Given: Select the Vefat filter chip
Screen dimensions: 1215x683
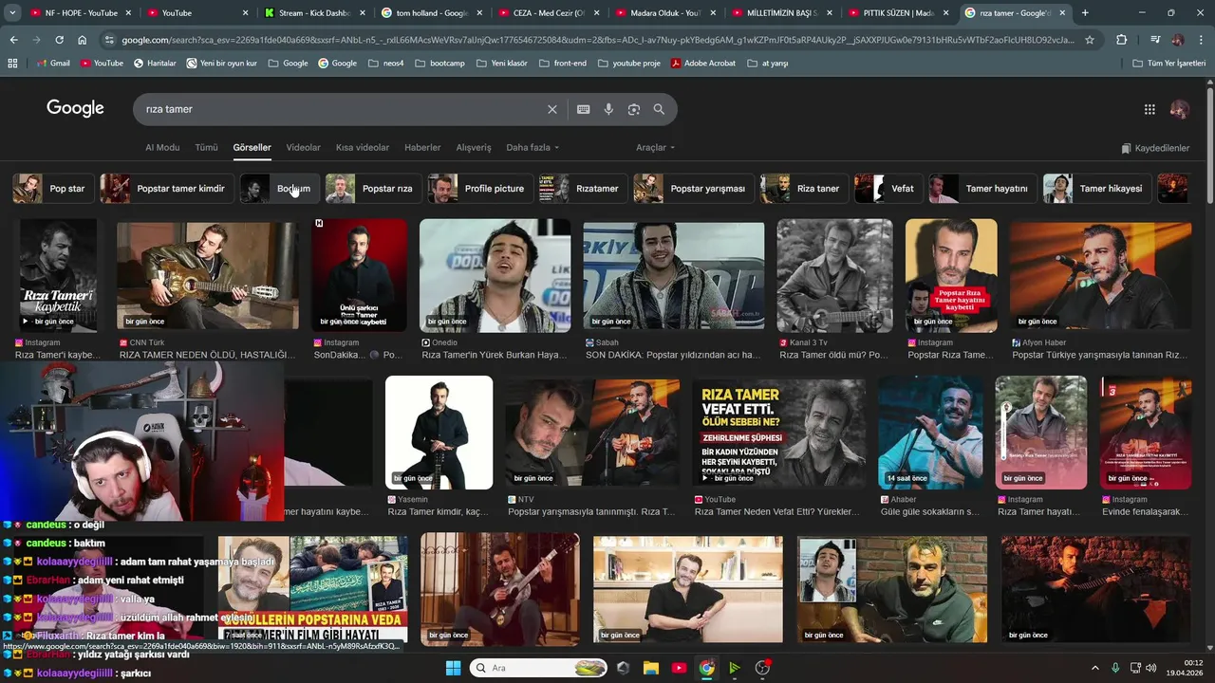Looking at the screenshot, I should [x=888, y=189].
